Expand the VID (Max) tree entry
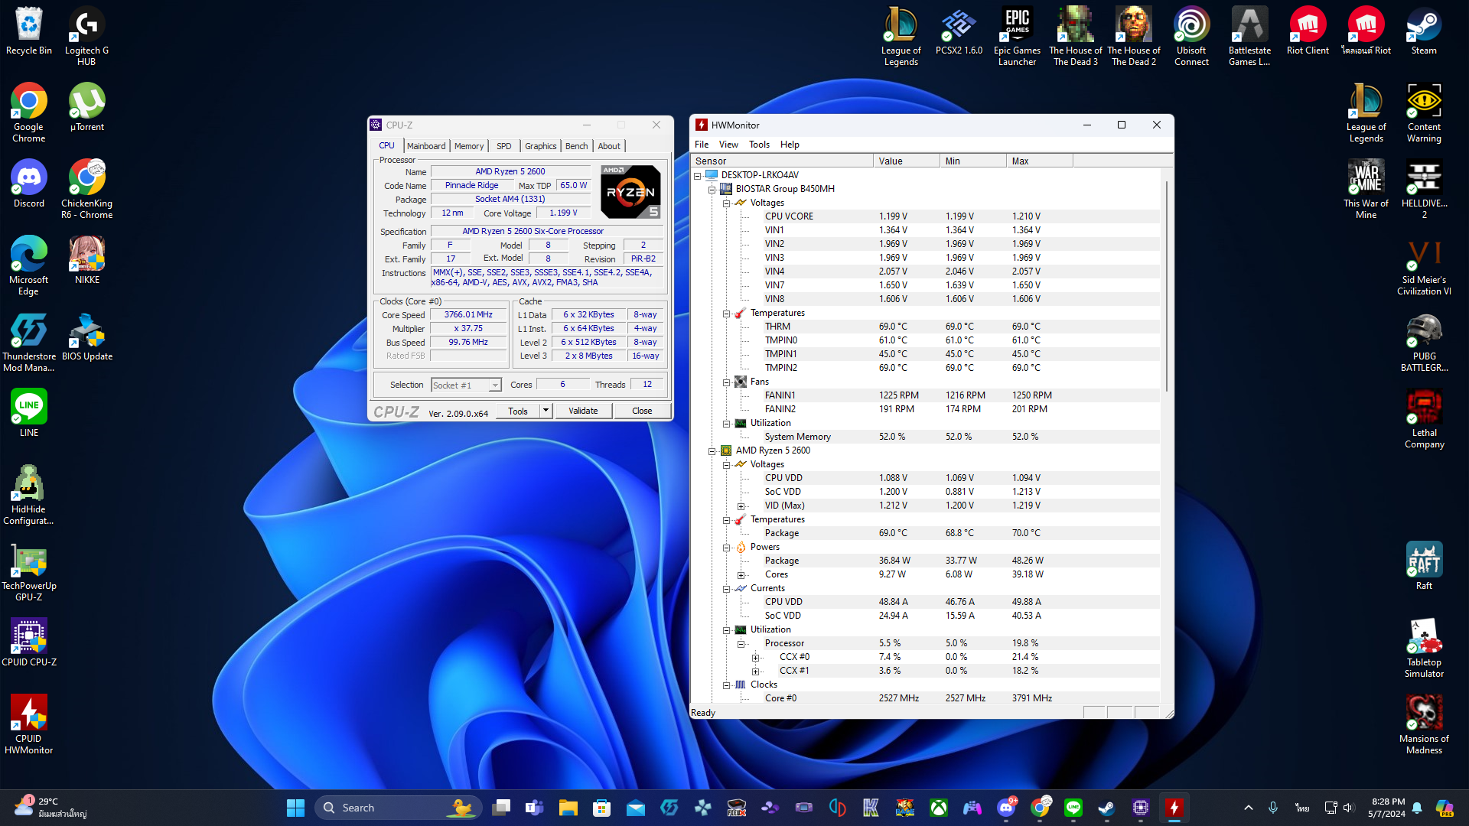1469x826 pixels. [x=741, y=506]
